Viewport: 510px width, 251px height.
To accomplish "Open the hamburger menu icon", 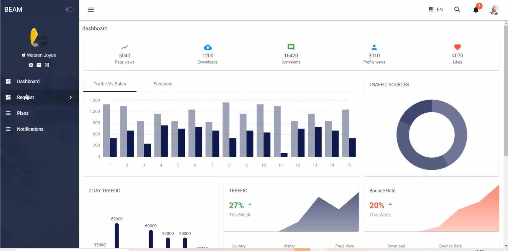I will point(90,10).
